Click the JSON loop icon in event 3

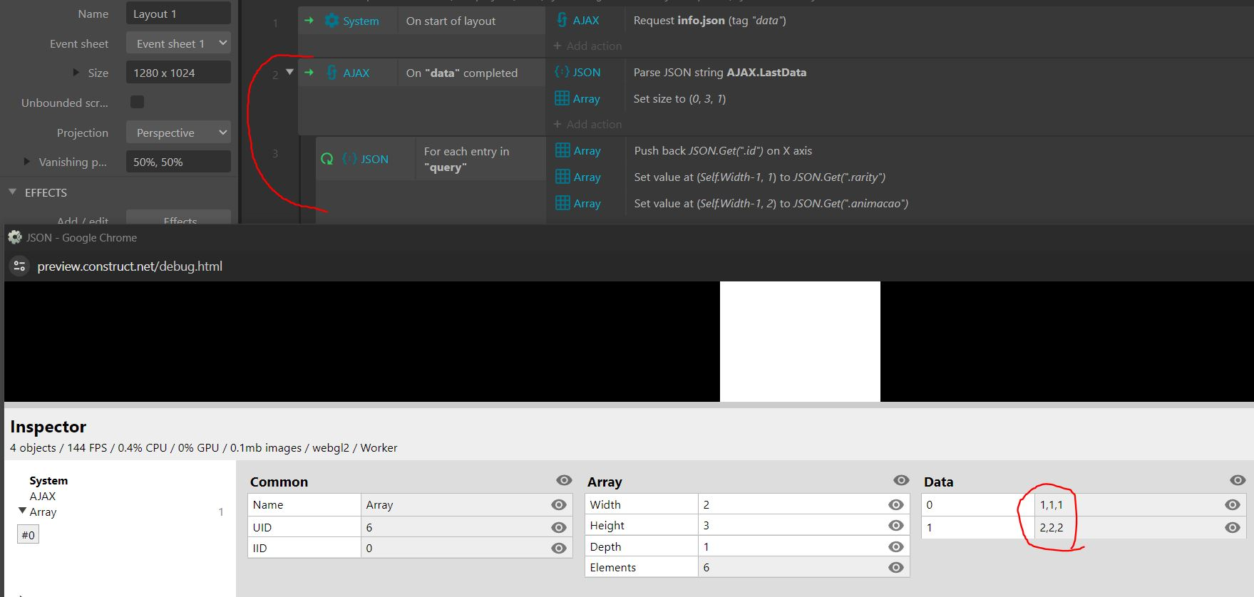coord(349,159)
